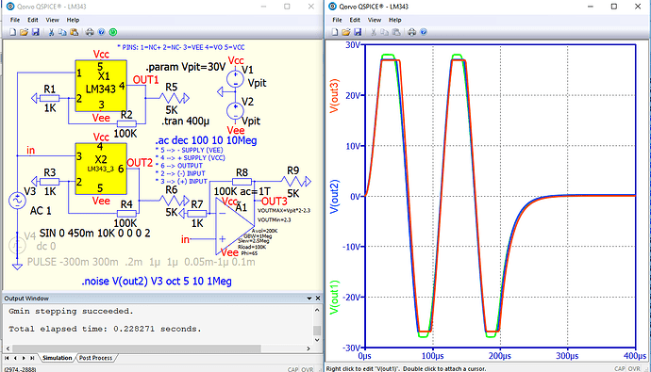Open help icon in waveform window toolbar
Viewport: 651px width, 372px height.
[424, 32]
